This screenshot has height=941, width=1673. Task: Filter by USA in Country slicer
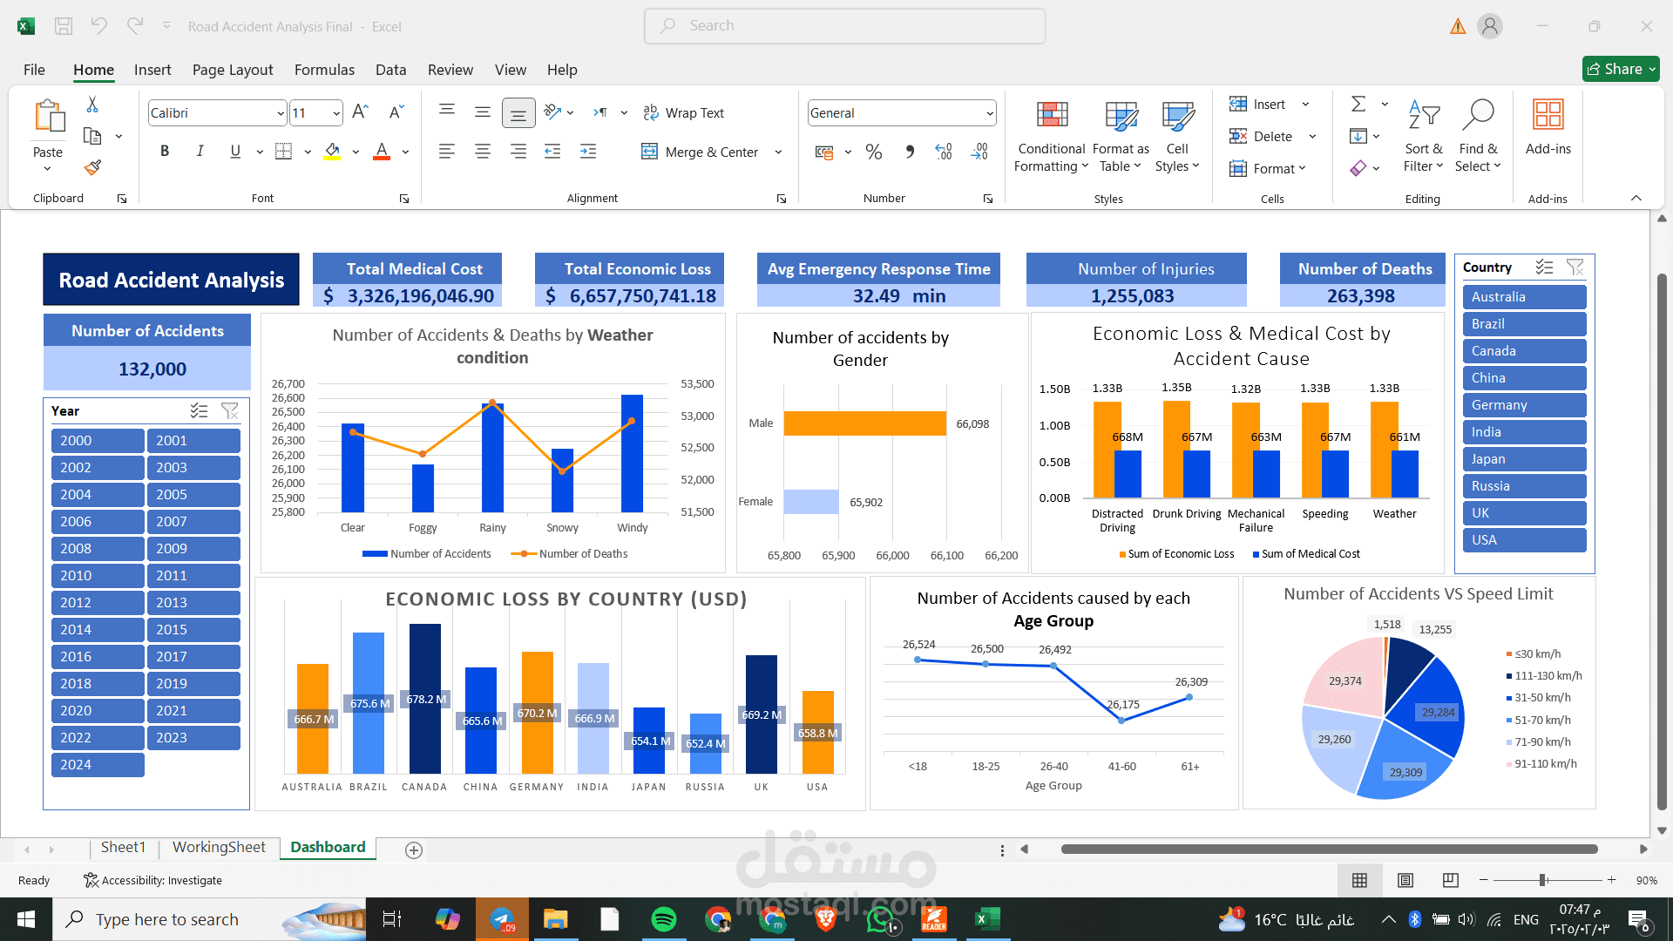point(1524,540)
